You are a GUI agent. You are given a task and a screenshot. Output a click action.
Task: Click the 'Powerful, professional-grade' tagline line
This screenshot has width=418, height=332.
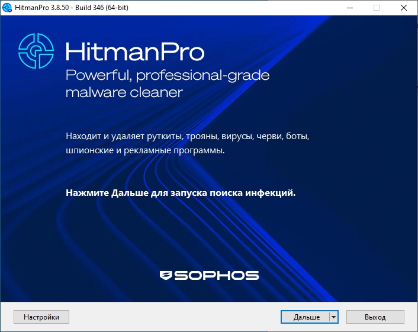(x=168, y=75)
